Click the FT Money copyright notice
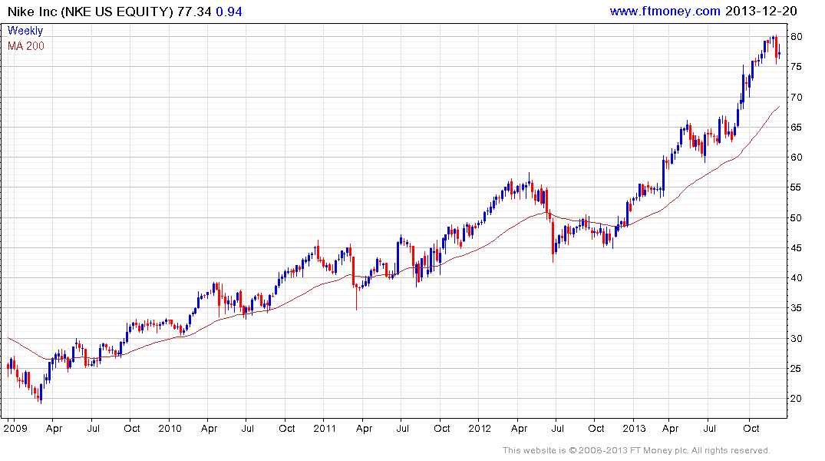 [x=636, y=450]
